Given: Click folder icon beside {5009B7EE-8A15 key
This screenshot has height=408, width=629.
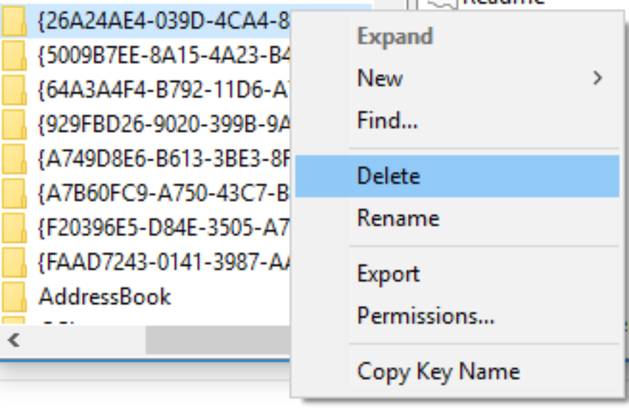Looking at the screenshot, I should click(14, 55).
